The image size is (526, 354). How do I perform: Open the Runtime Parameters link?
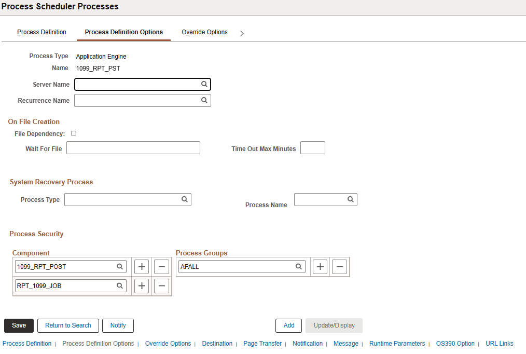(397, 343)
